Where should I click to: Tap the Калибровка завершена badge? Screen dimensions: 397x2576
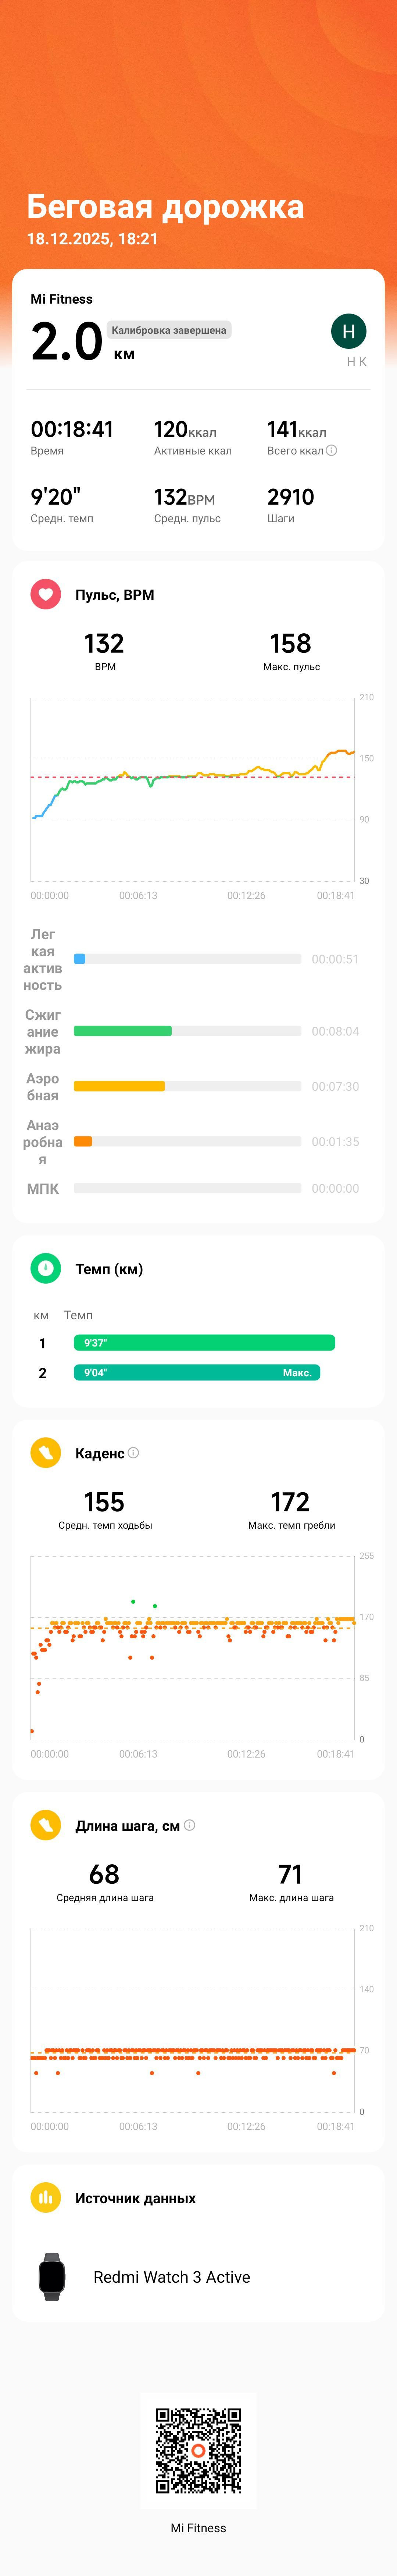[x=169, y=330]
